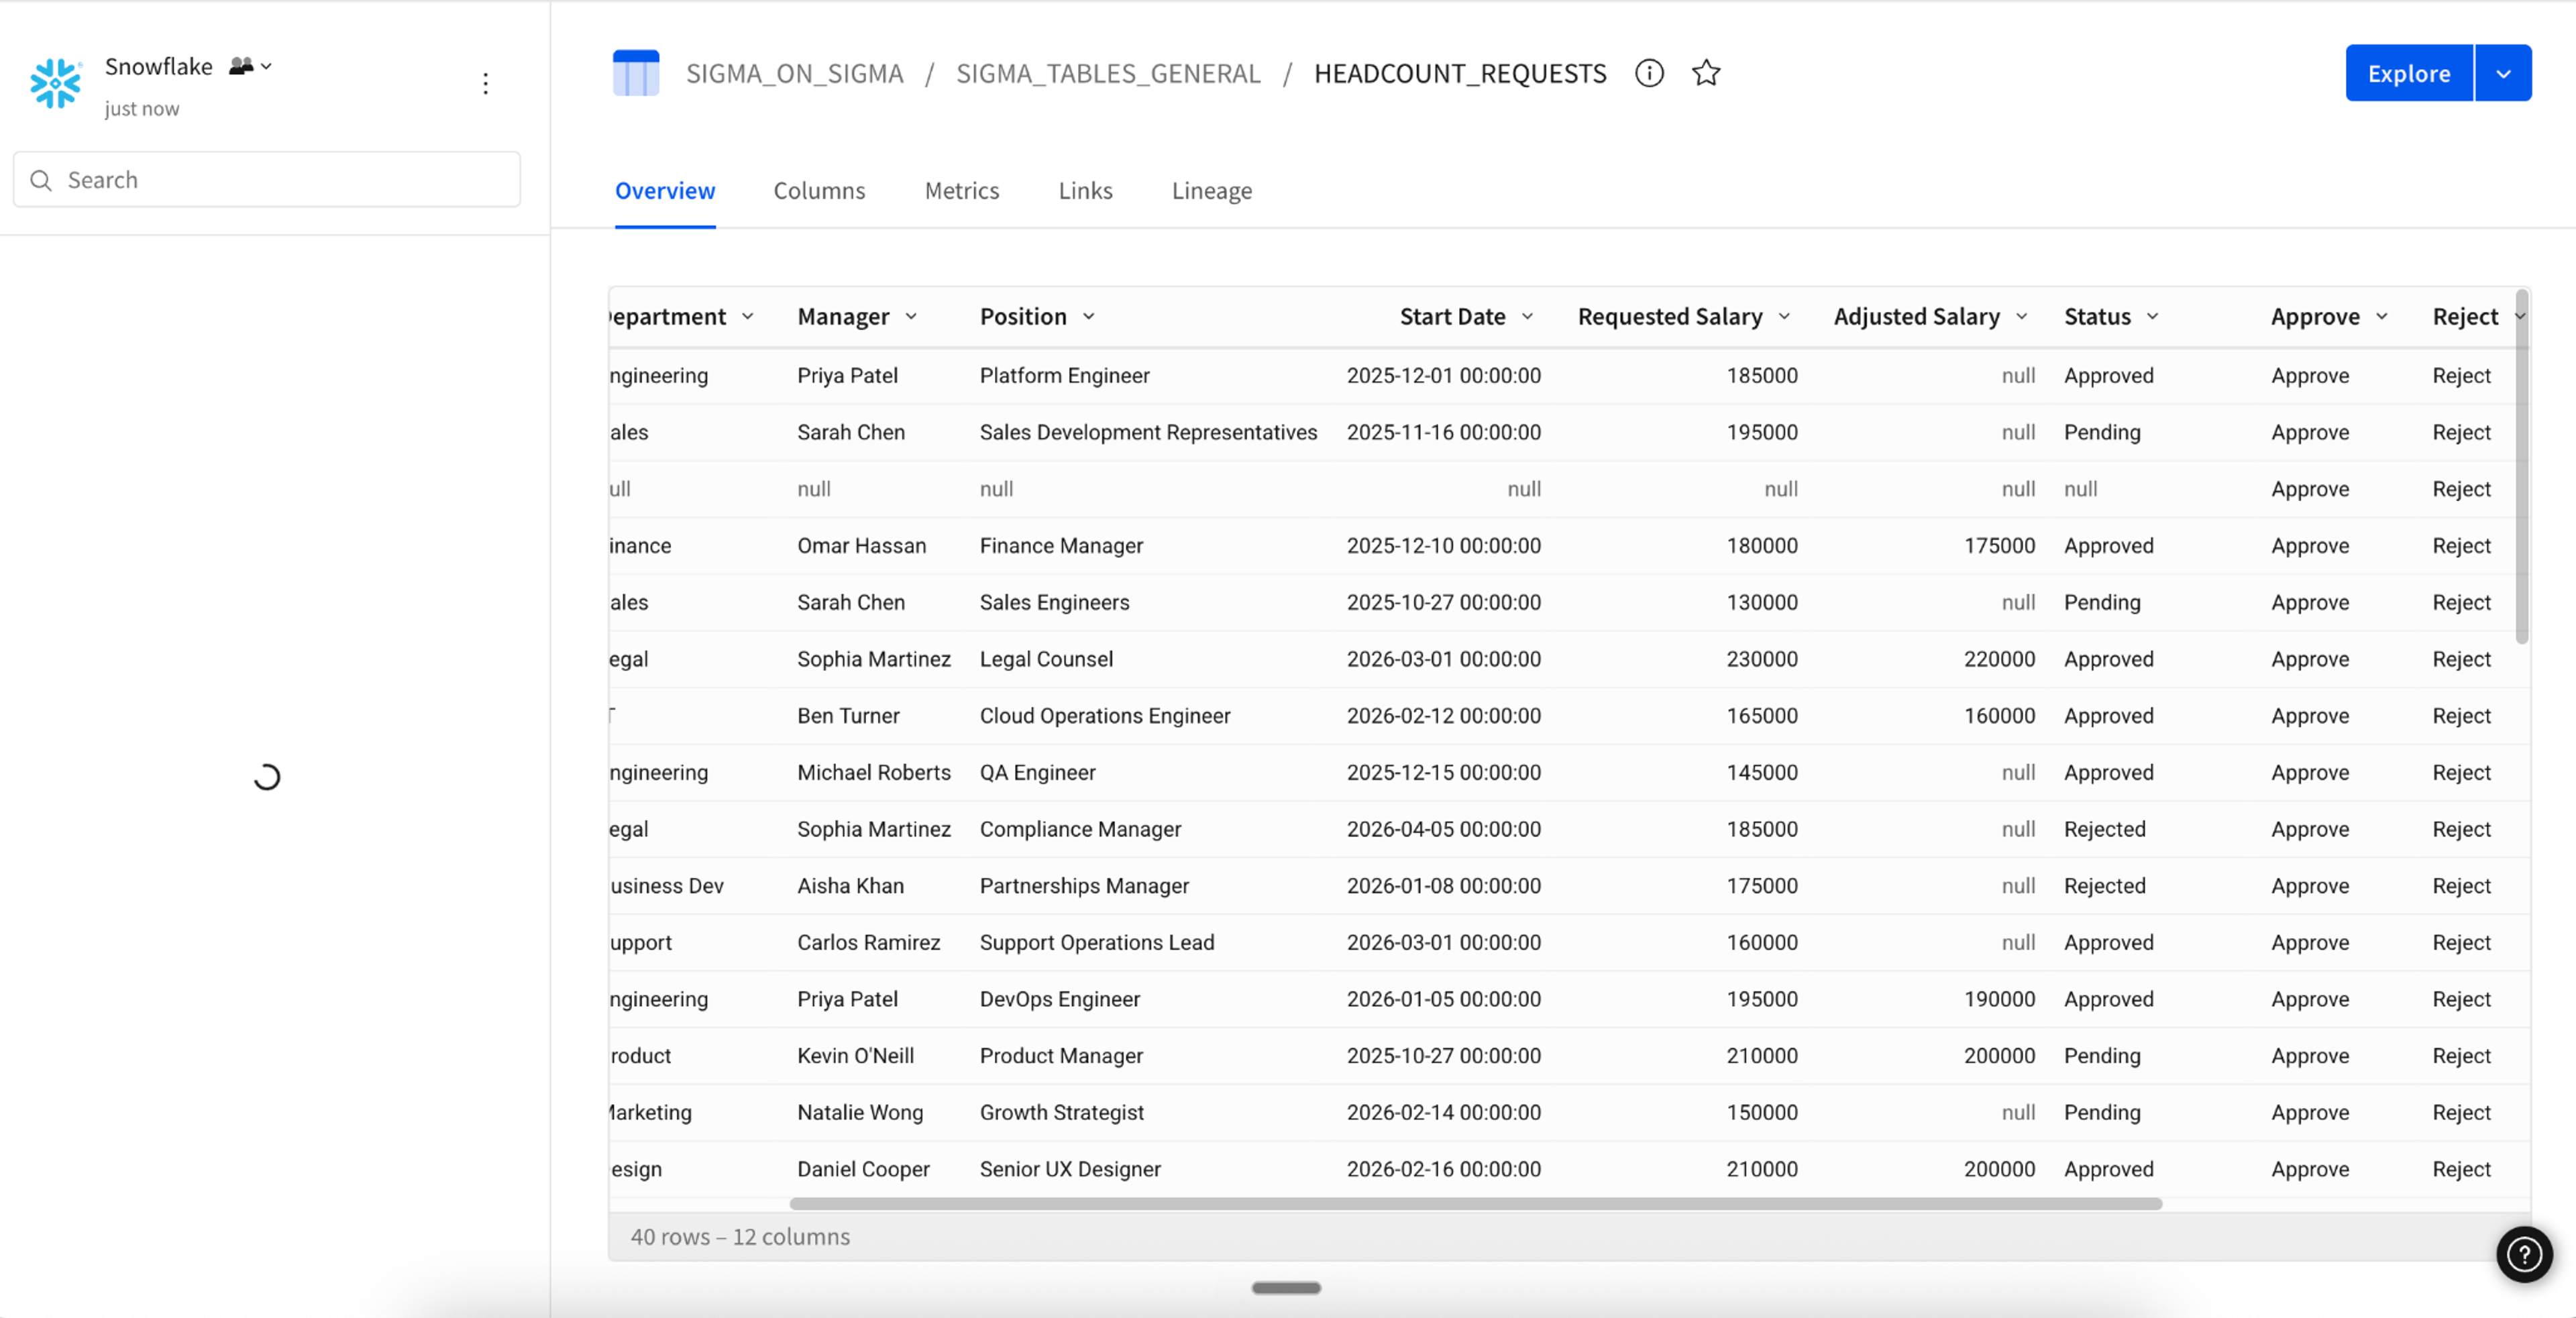Expand the Explore button dropdown arrow
Image resolution: width=2576 pixels, height=1318 pixels.
(x=2503, y=73)
